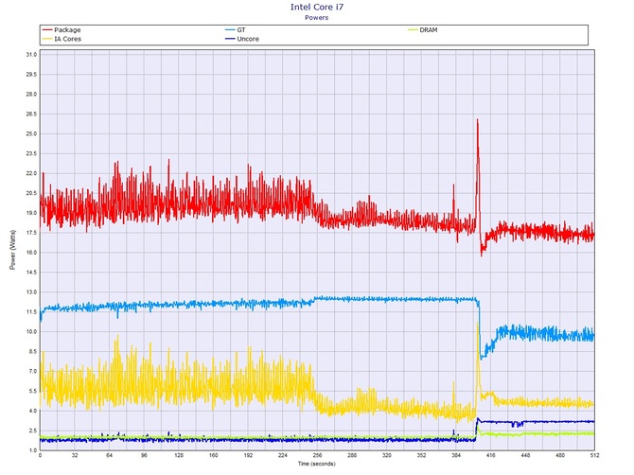Click the tallest red Package power spike peak
Image resolution: width=634 pixels, height=475 pixels.
(478, 120)
